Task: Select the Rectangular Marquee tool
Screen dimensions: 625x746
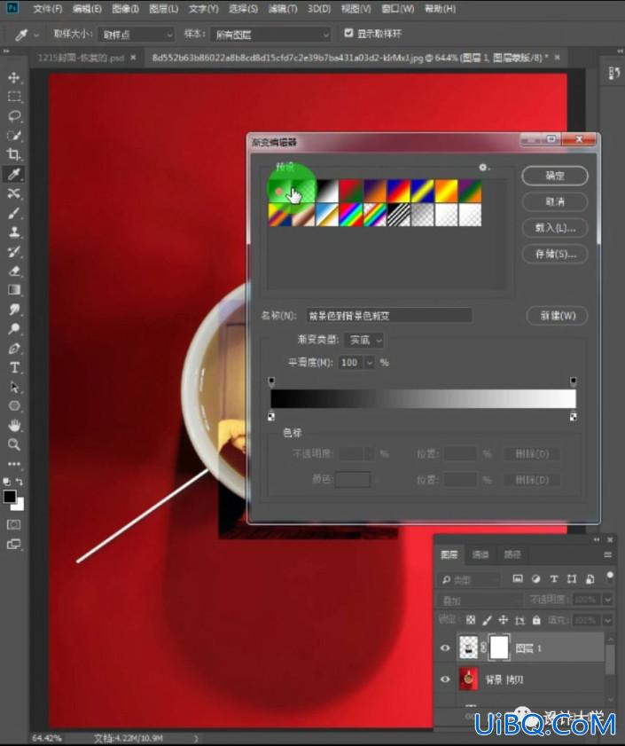Action: 14,97
